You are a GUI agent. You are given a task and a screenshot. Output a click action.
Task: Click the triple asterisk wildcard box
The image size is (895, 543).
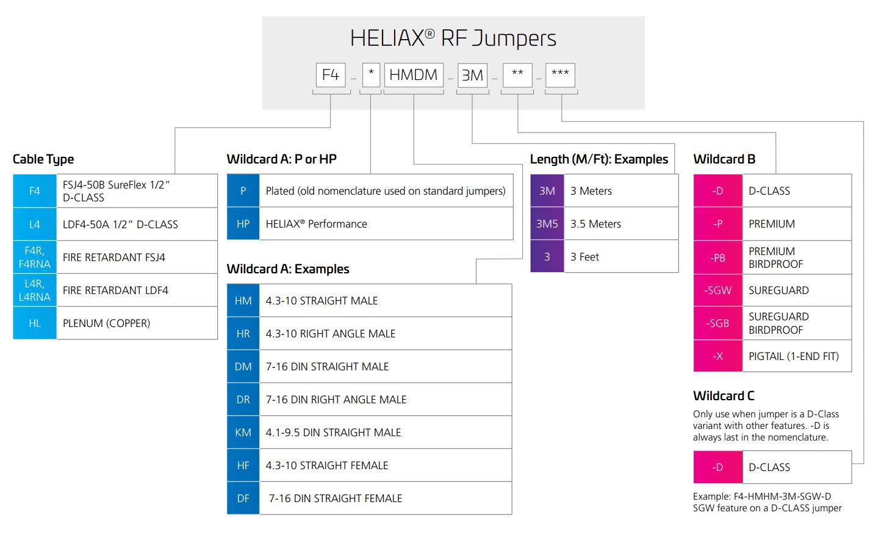point(560,75)
